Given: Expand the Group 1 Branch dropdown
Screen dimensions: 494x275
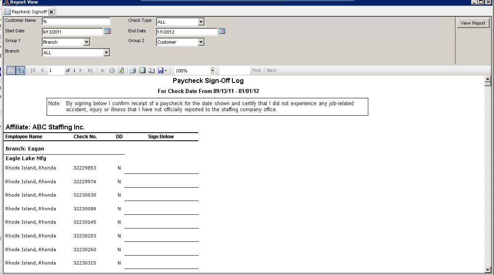Looking at the screenshot, I should point(86,42).
